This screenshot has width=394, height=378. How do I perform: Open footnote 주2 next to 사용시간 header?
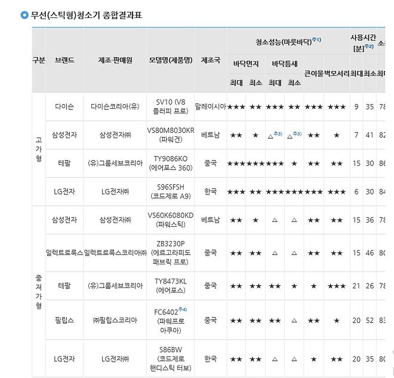369,46
